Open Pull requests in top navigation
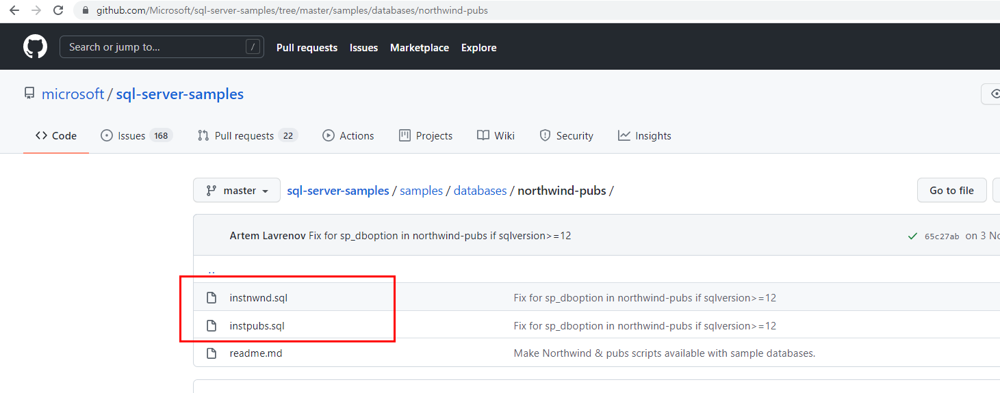The height and width of the screenshot is (393, 1000). (307, 48)
